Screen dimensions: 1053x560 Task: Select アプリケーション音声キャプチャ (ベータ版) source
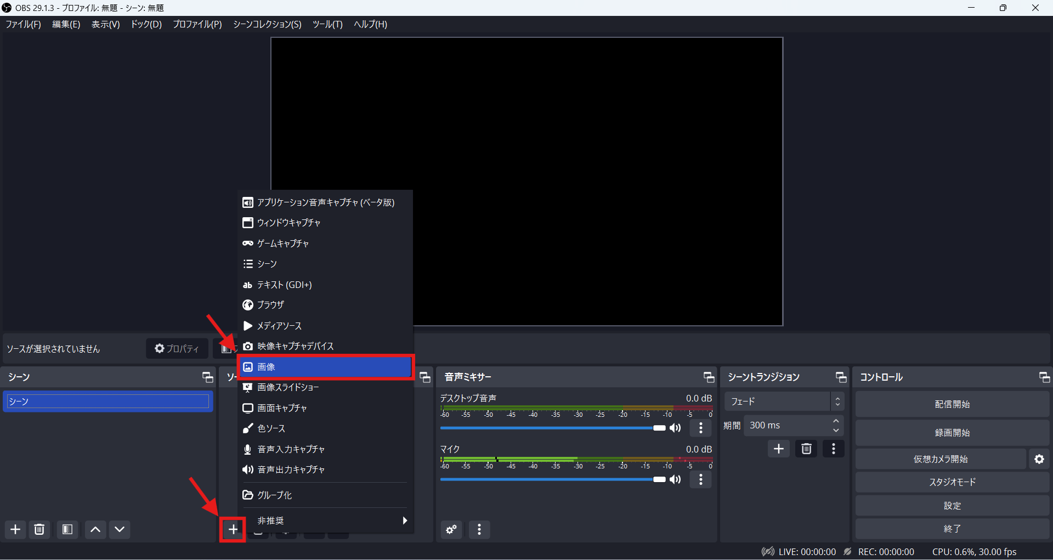tap(325, 202)
